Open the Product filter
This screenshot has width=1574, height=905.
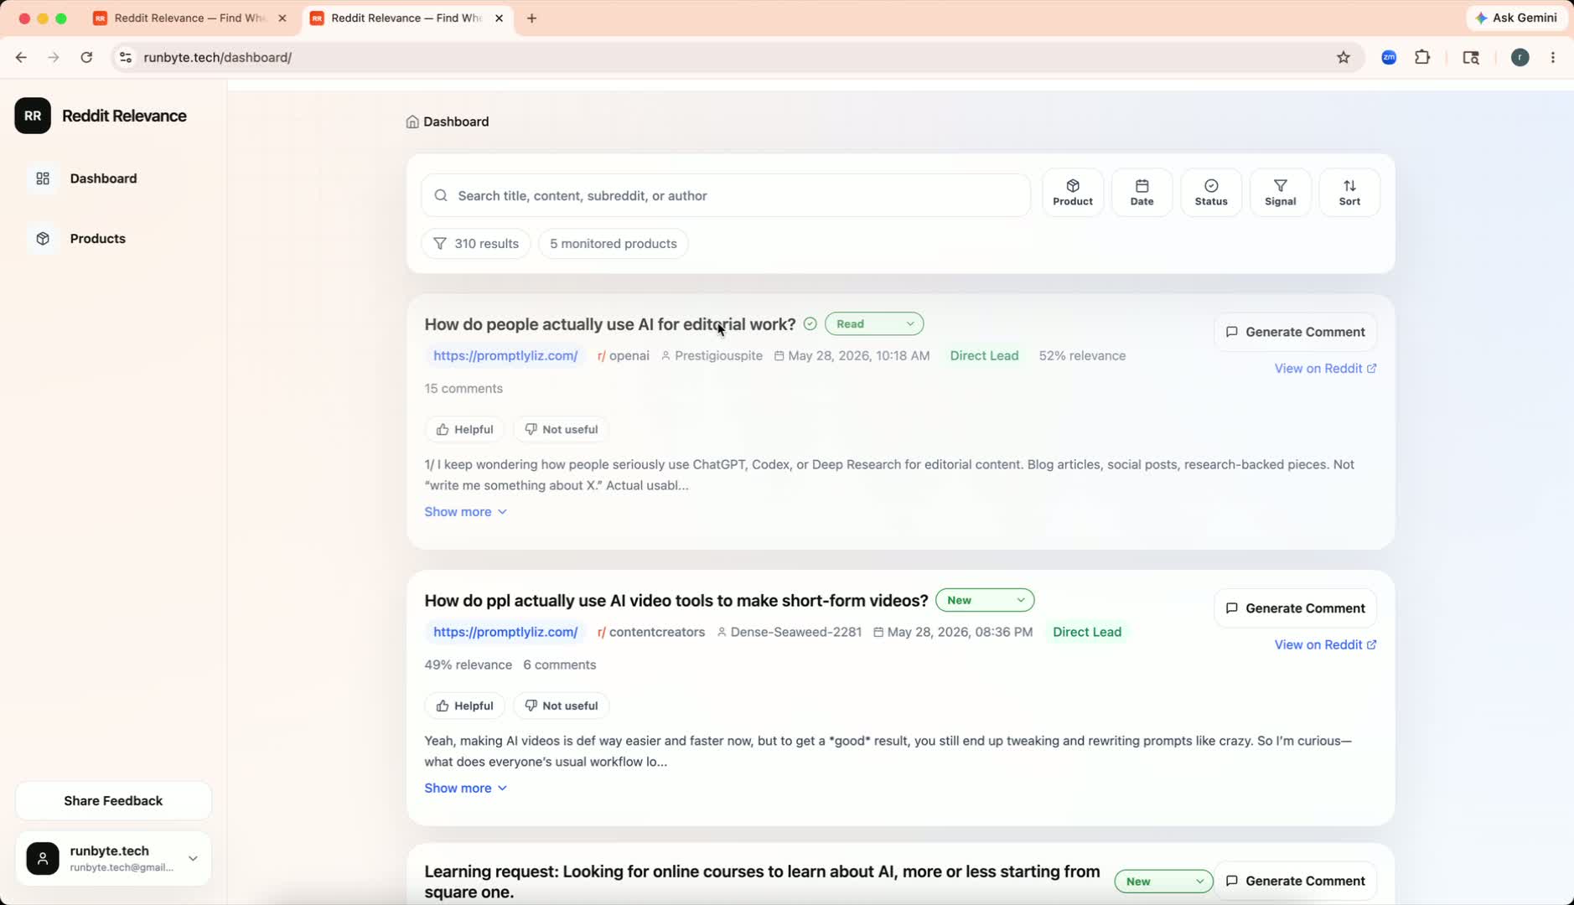1072,193
